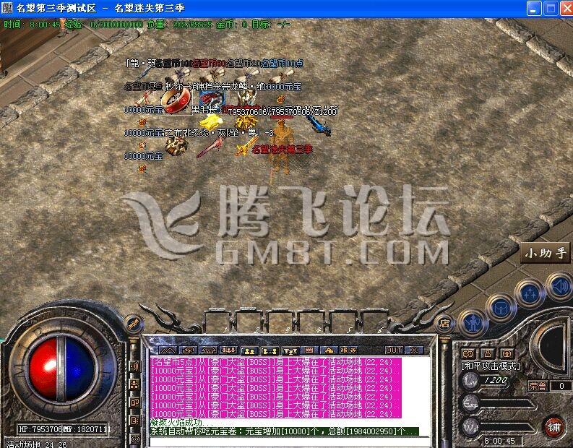Screen dimensions: 573x448
Task: Click the red 铺 stall button
Action: coord(553,426)
